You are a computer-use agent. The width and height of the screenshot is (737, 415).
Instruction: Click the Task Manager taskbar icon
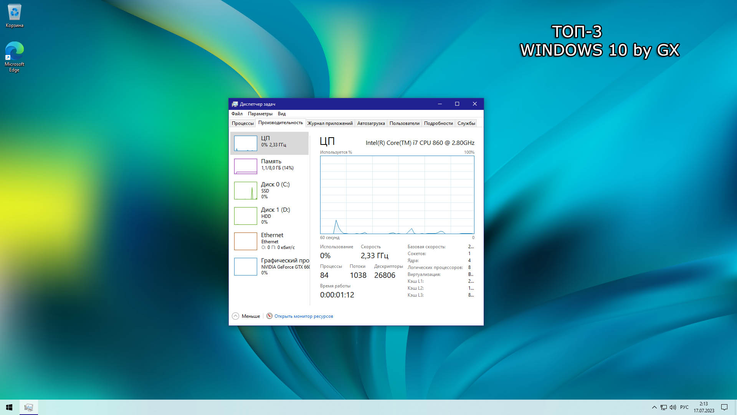point(29,407)
